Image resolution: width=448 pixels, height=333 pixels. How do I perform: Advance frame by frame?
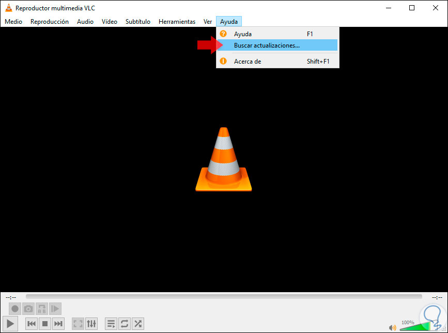55,309
